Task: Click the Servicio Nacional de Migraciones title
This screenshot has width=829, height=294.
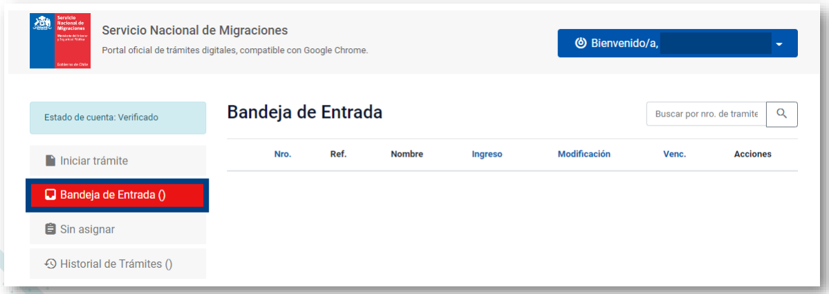Action: pyautogui.click(x=194, y=30)
